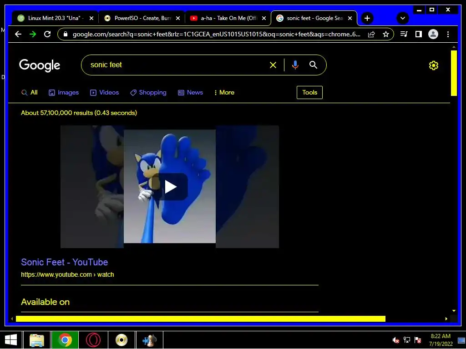The image size is (466, 349).
Task: Click the scroll left arrow
Action: (x=11, y=319)
